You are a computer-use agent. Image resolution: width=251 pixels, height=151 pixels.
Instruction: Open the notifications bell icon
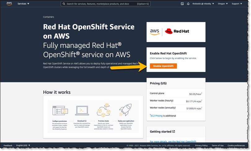(188, 4)
